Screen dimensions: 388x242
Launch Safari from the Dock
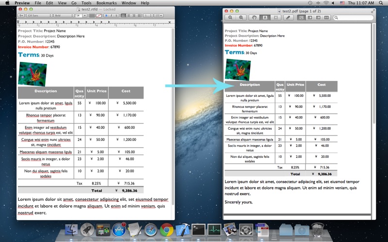(151, 230)
